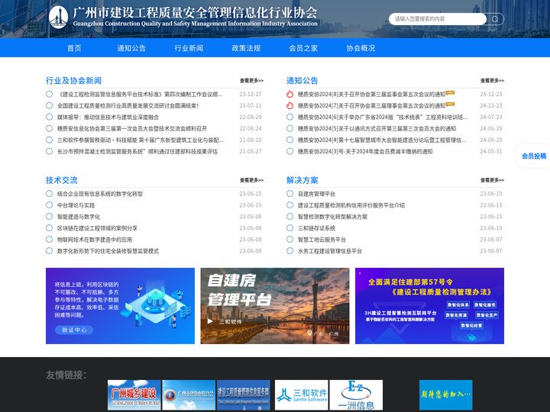Click the magnifier search icon button

click(495, 19)
